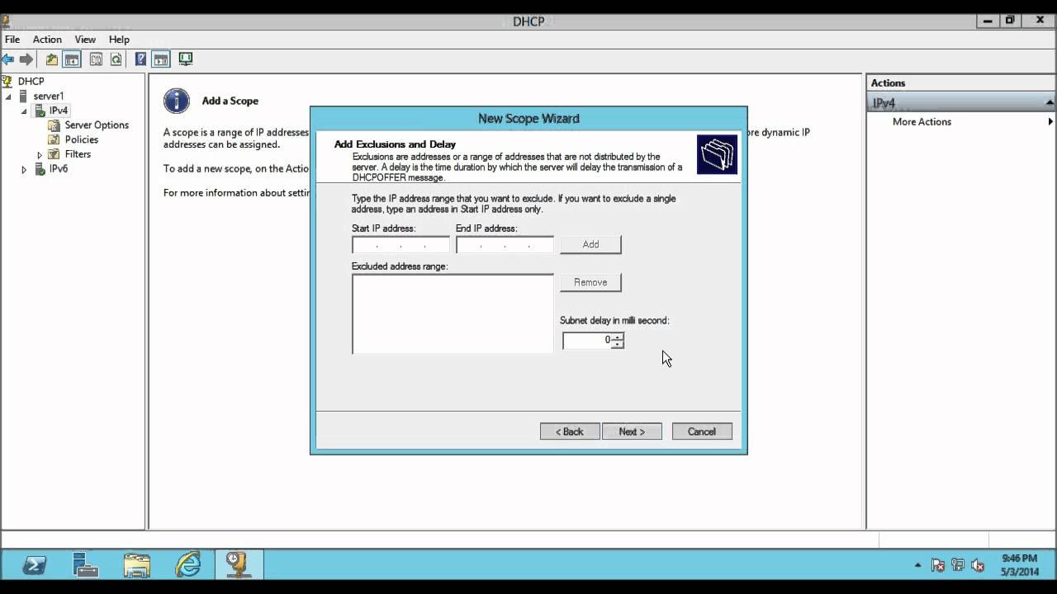Screen dimensions: 1057x594
Task: Click the Policies folder icon
Action: pos(55,139)
